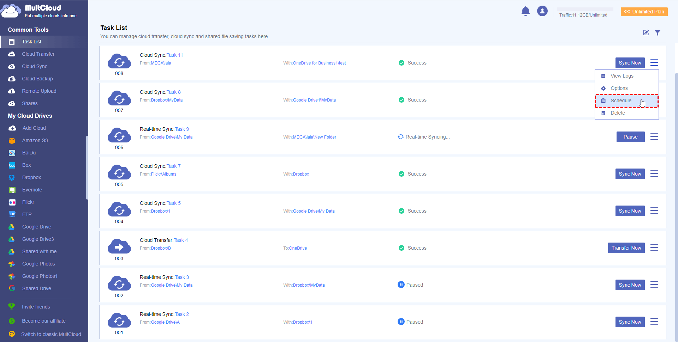The height and width of the screenshot is (342, 678).
Task: Click the Task 4 cloud transfer arrow icon
Action: pos(119,246)
